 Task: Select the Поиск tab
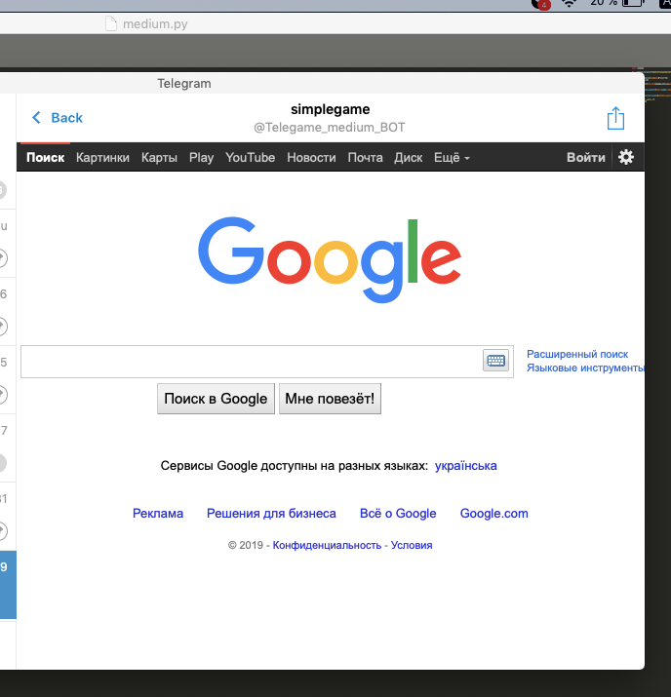(x=46, y=157)
